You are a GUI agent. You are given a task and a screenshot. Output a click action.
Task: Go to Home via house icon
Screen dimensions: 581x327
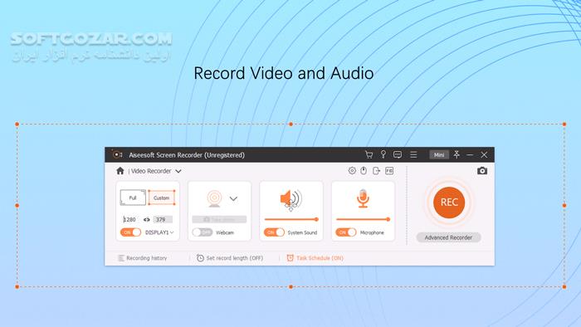coord(120,171)
